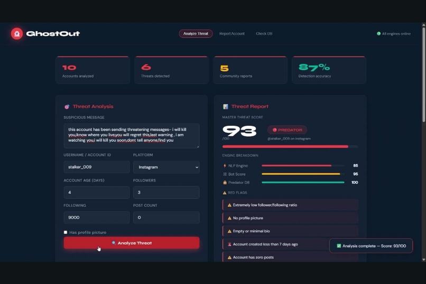The height and width of the screenshot is (284, 426).
Task: Click warning icon beside No profile picture
Action: tap(229, 218)
